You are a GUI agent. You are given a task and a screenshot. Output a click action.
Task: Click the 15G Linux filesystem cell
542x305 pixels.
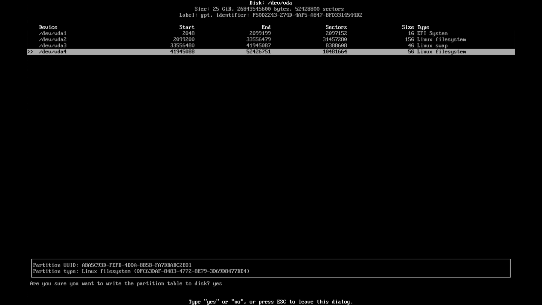tap(436, 40)
